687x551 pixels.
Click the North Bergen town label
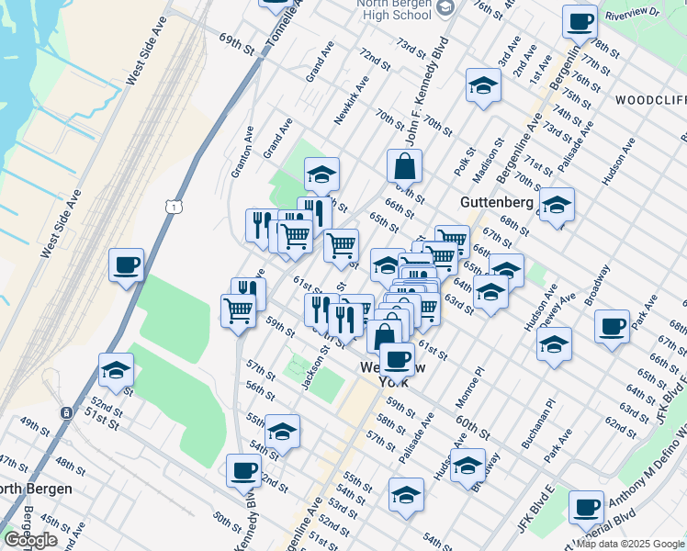pos(36,489)
